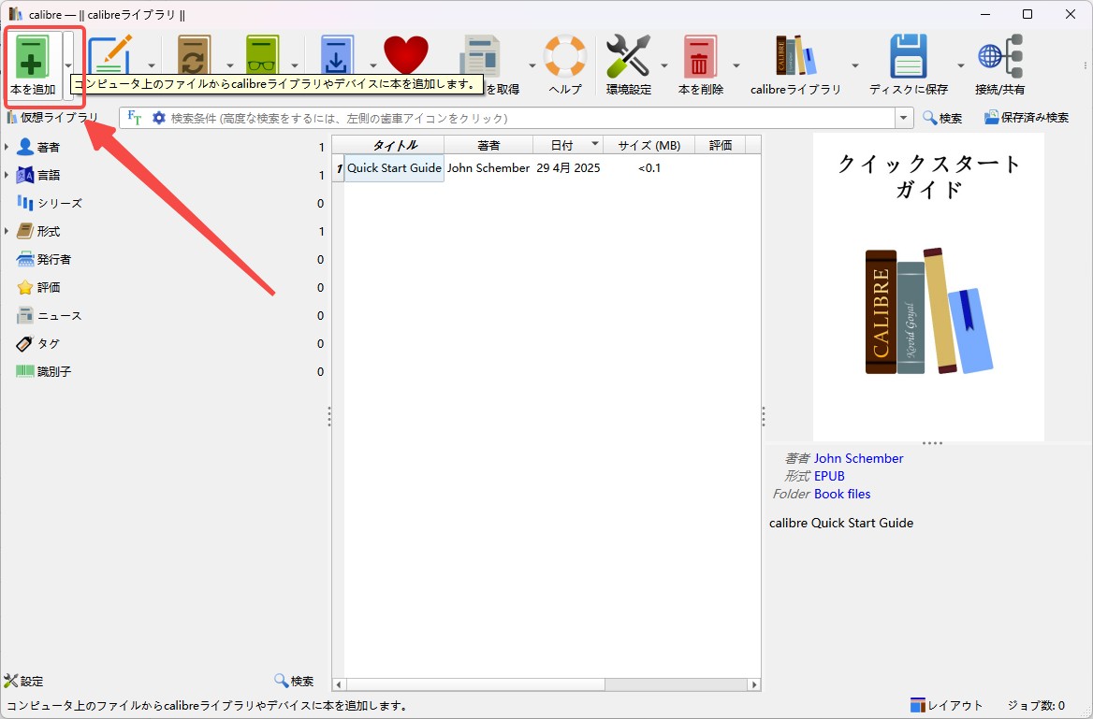Open the dropdown arrow beside 本を追加
Screen dimensions: 1093x719
pos(68,65)
